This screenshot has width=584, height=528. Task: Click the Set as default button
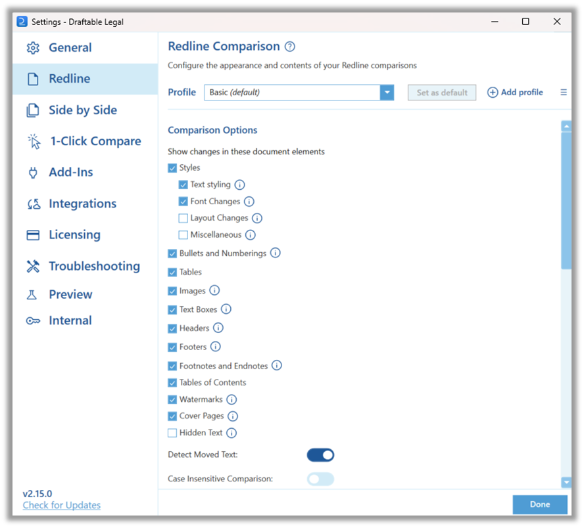(x=442, y=93)
